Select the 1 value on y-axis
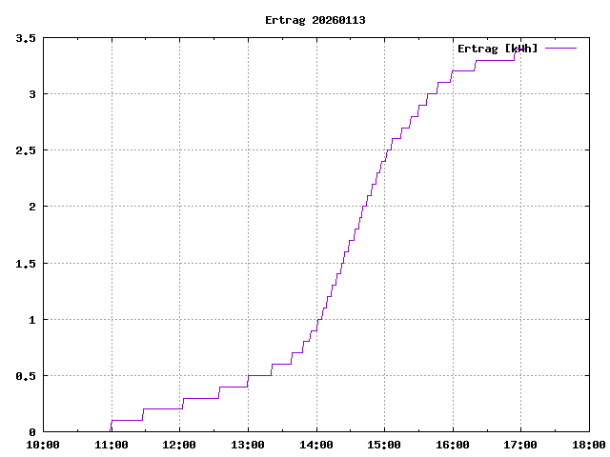Image resolution: width=610 pixels, height=457 pixels. 32,320
